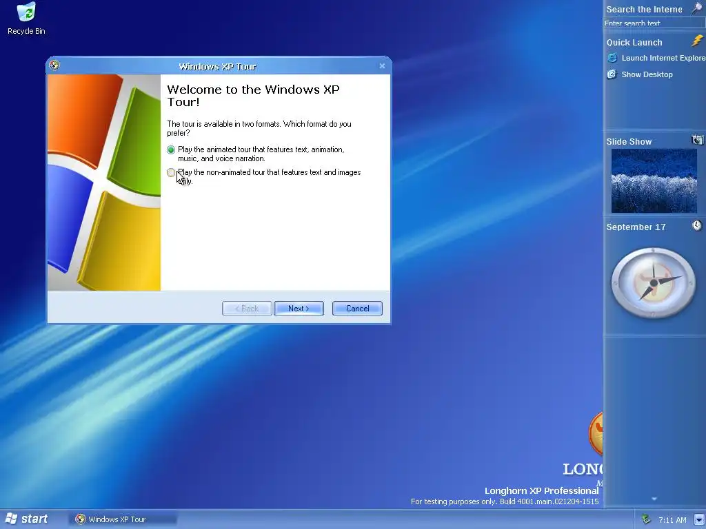Viewport: 706px width, 529px height.
Task: Click the search magnifier icon in sidebar
Action: click(697, 8)
